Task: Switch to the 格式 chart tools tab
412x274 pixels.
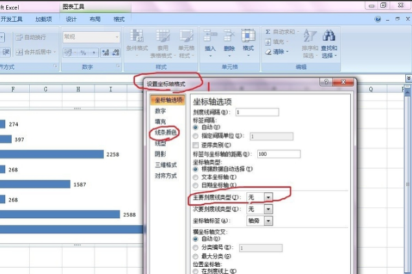Action: pos(119,19)
